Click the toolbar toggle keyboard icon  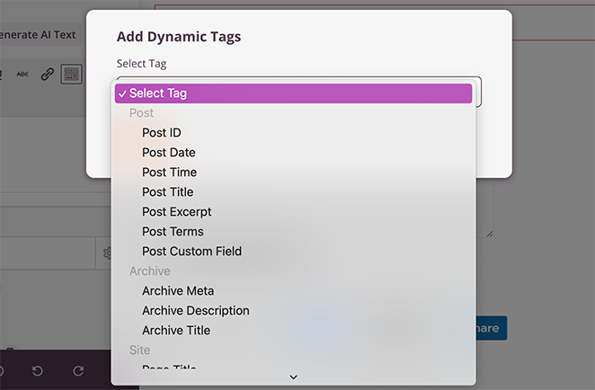[71, 74]
